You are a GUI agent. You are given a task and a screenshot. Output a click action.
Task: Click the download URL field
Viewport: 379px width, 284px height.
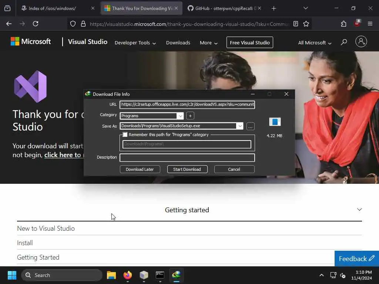point(187,105)
